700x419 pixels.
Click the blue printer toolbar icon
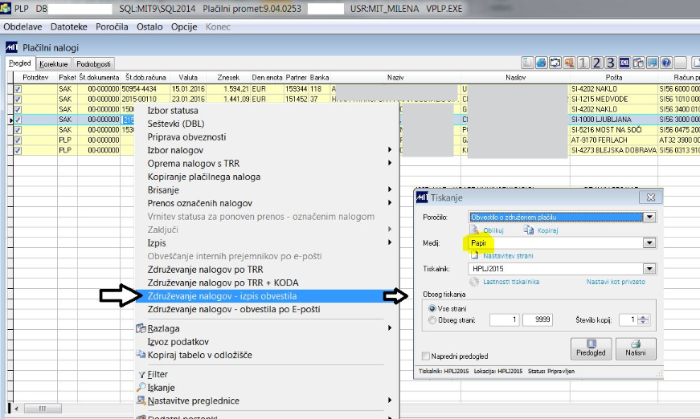tap(541, 63)
